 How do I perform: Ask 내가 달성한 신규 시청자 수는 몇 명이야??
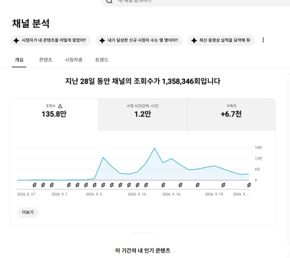139,40
